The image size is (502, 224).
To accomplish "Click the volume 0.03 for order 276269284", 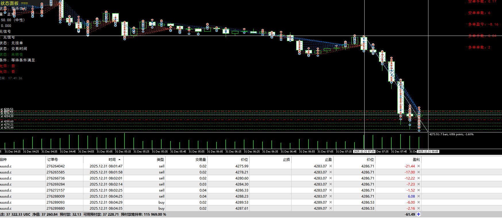I will click(203, 184).
